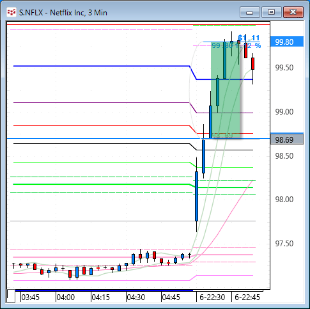Maximize the S.NFLX chart window
This screenshot has width=310, height=309.
pos(271,12)
